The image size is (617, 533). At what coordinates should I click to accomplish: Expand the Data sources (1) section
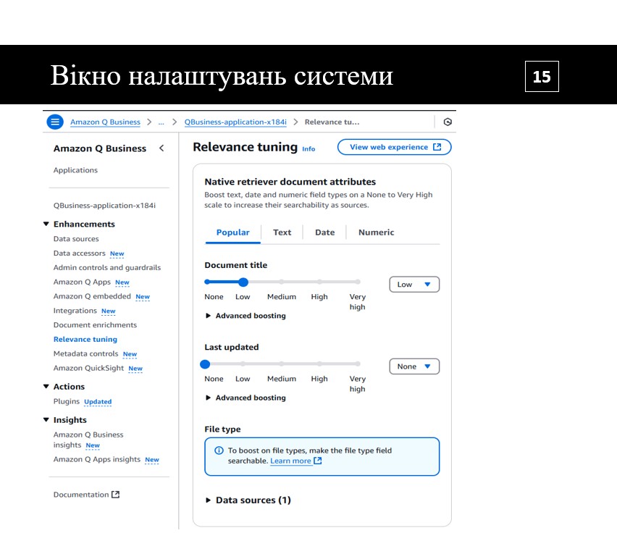248,500
